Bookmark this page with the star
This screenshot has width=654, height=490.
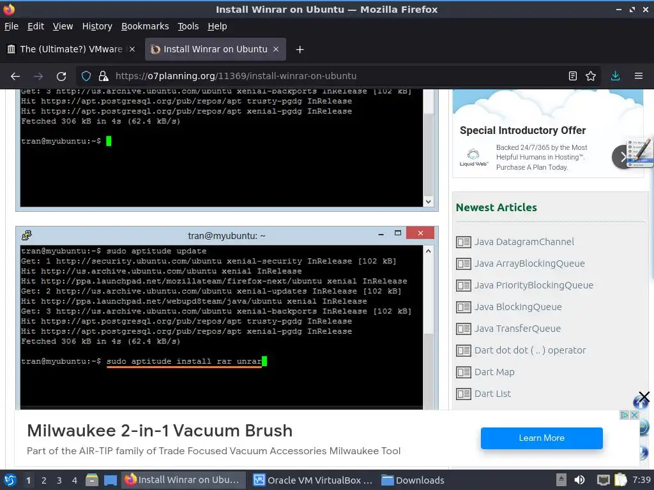coord(591,76)
